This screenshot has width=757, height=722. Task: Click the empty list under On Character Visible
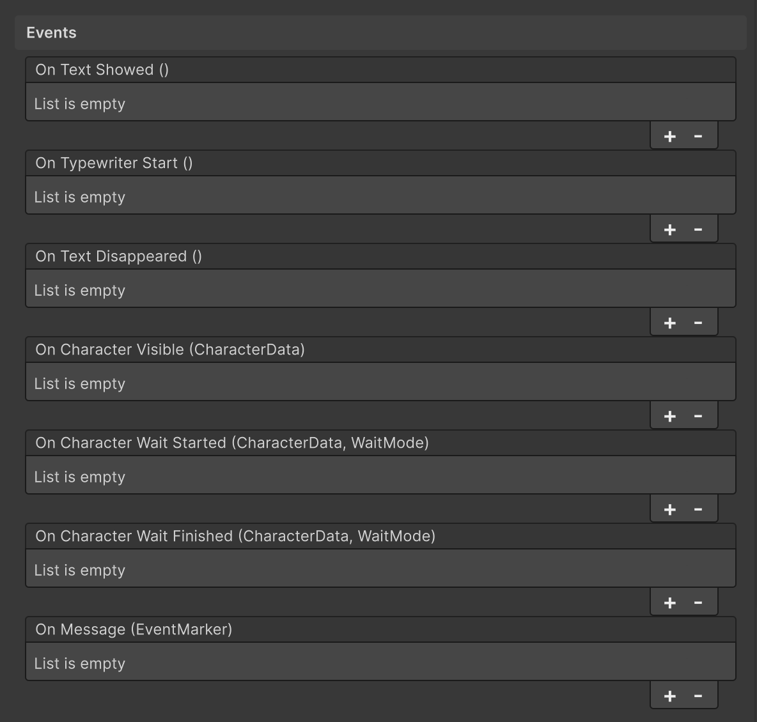380,383
